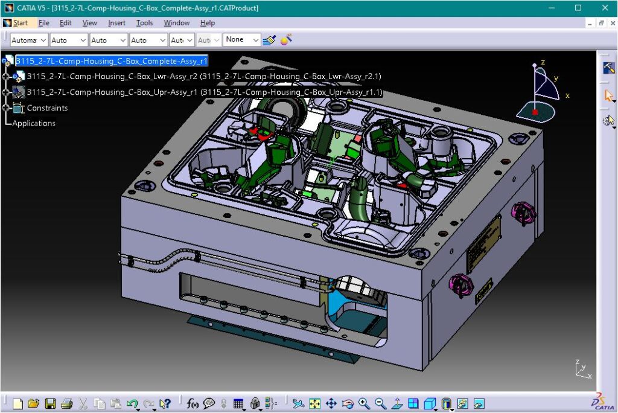Click the Painter brush icon
Image resolution: width=618 pixels, height=413 pixels.
pyautogui.click(x=269, y=40)
